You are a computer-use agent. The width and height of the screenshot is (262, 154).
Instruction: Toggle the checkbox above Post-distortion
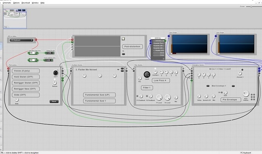123,39
